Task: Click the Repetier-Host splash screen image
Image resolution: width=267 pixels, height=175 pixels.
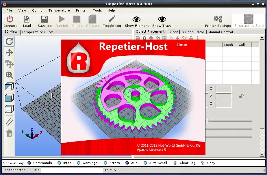Action: [133, 97]
